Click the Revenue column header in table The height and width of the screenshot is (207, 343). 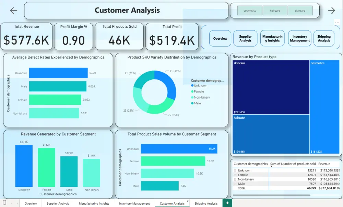[x=324, y=164]
